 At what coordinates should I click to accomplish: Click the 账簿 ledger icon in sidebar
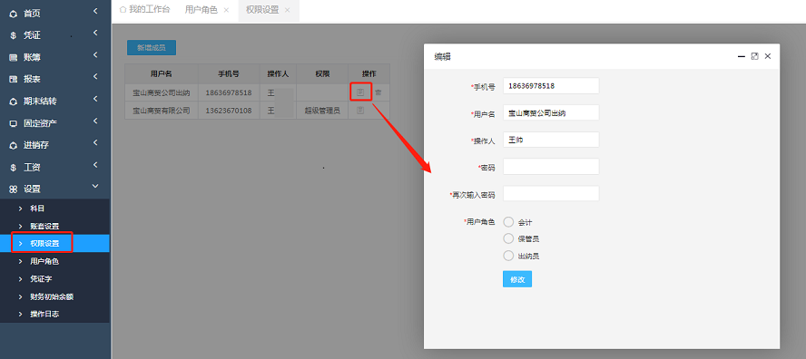point(14,57)
